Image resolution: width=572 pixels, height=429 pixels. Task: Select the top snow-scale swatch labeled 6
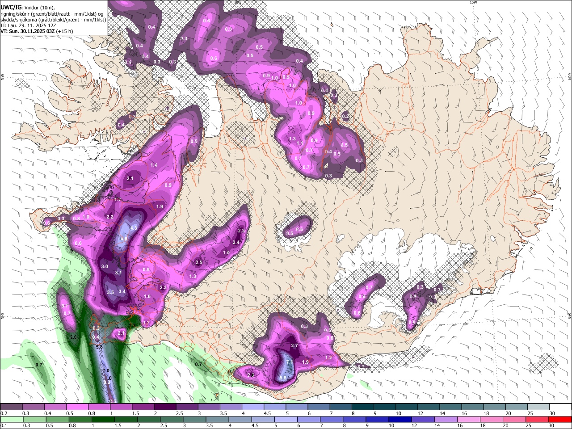(x=319, y=407)
